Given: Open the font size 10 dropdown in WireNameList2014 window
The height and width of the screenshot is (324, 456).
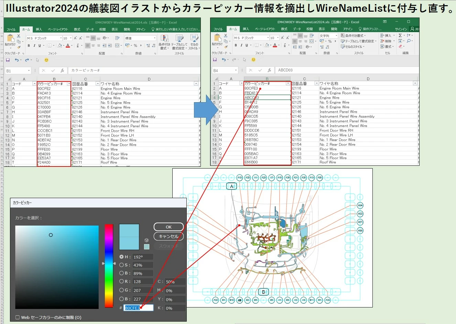Looking at the screenshot, I should [x=71, y=38].
